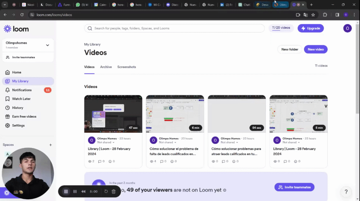Open the profile avatar top right
Viewport: 360px width, 201px height.
point(347,28)
